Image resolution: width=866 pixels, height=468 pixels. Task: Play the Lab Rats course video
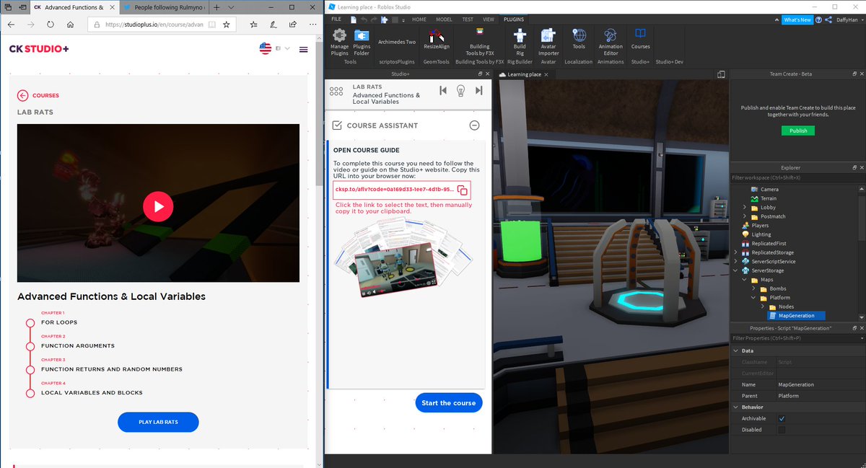click(x=158, y=206)
